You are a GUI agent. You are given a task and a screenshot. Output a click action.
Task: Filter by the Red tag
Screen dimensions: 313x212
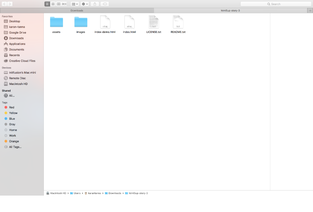pyautogui.click(x=22, y=107)
